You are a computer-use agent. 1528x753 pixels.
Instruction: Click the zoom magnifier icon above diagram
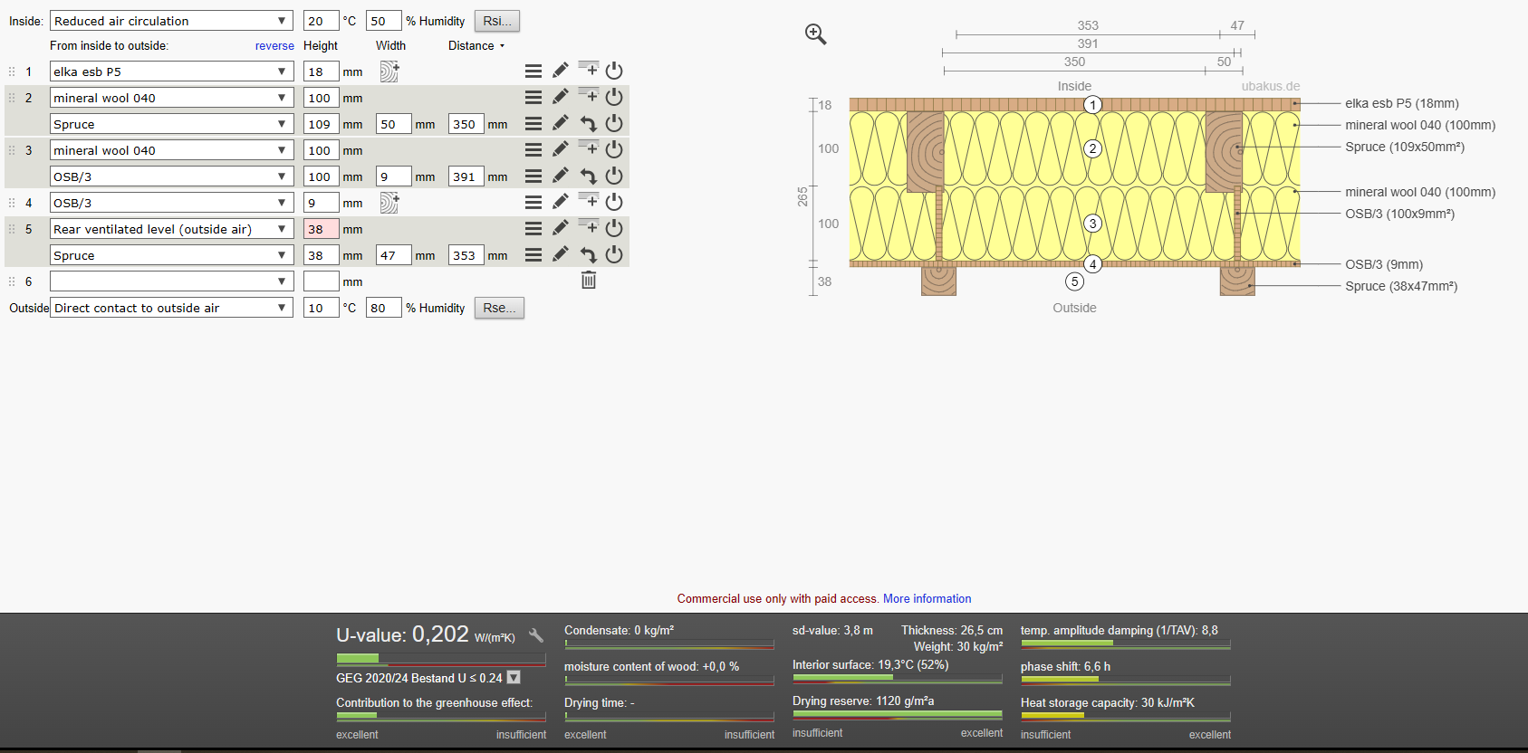tap(815, 34)
